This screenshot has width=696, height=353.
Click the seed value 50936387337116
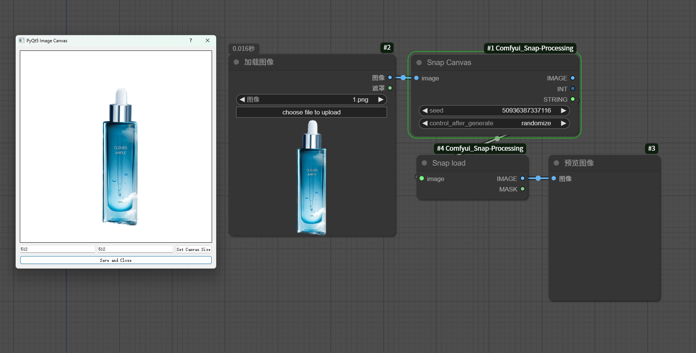coord(526,110)
